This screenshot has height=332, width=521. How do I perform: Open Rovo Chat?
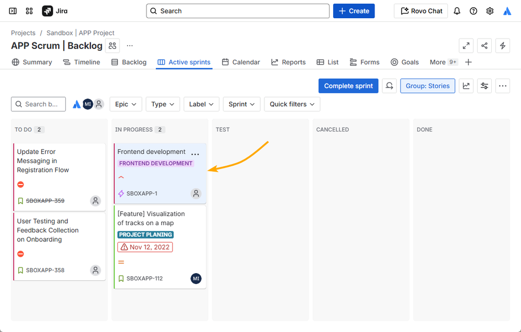(421, 11)
